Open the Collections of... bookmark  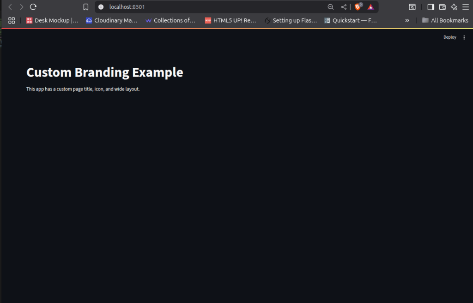[170, 20]
